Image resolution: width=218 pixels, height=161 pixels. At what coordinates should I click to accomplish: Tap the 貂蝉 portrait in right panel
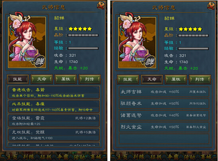[137, 41]
